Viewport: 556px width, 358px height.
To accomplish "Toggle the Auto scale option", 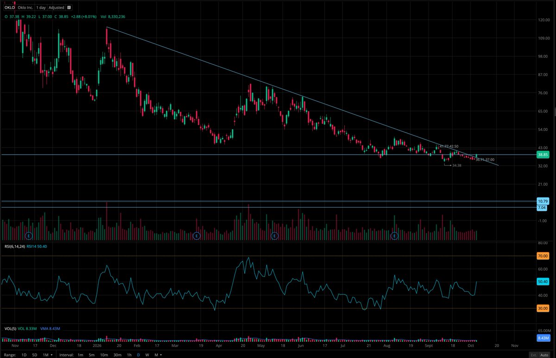I will (545, 355).
